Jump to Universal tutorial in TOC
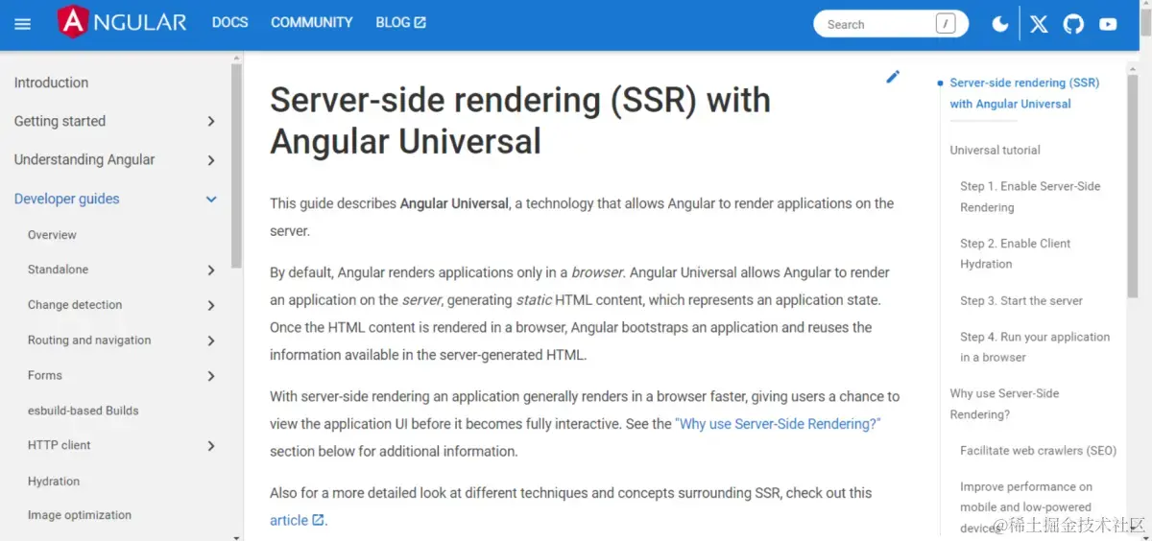Screen dimensions: 1152x541 995,150
